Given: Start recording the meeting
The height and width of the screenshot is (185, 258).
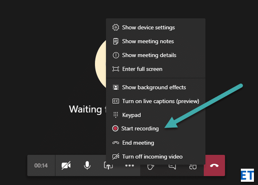Looking at the screenshot, I should coord(140,128).
